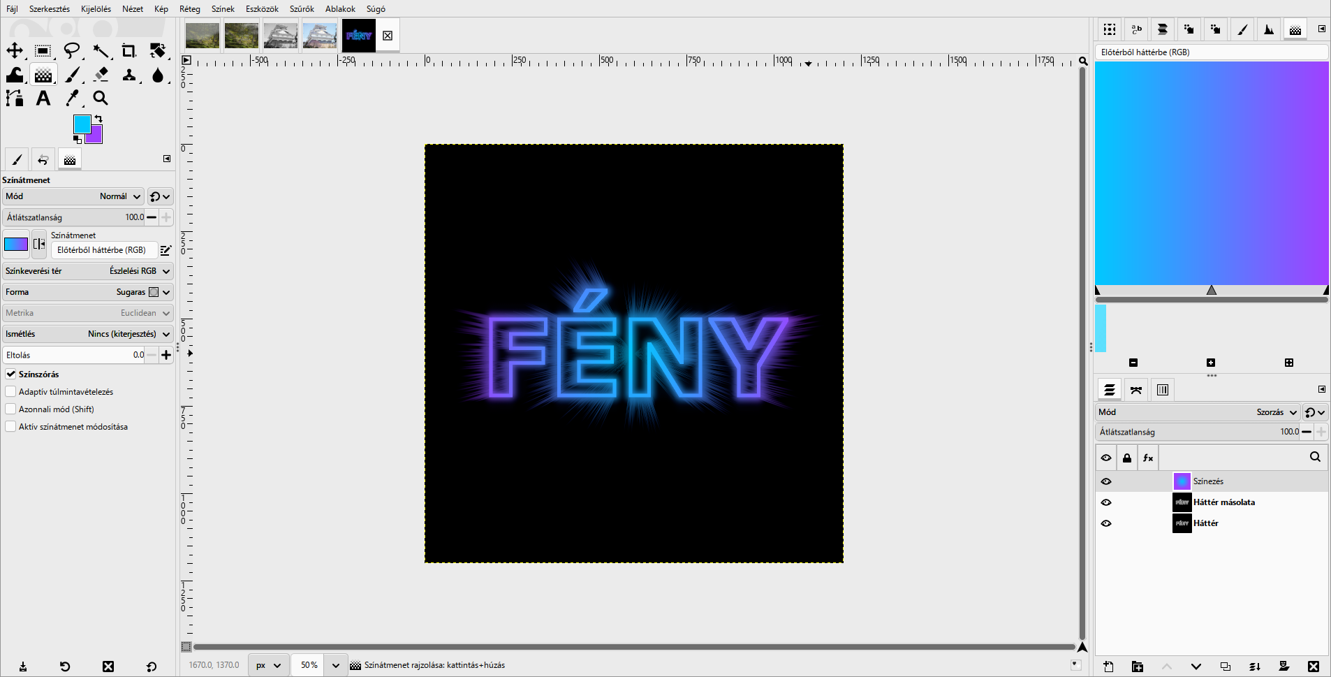Pick the Clone stamp tool
The height and width of the screenshot is (677, 1331).
pyautogui.click(x=129, y=74)
